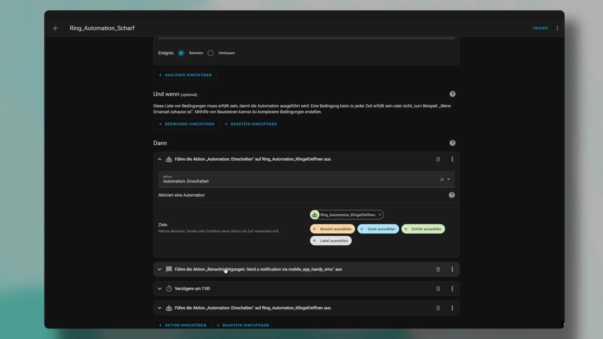The width and height of the screenshot is (603, 339).
Task: Remove Ring_Automation_KlingelOeffnen target chip
Action: tap(380, 215)
